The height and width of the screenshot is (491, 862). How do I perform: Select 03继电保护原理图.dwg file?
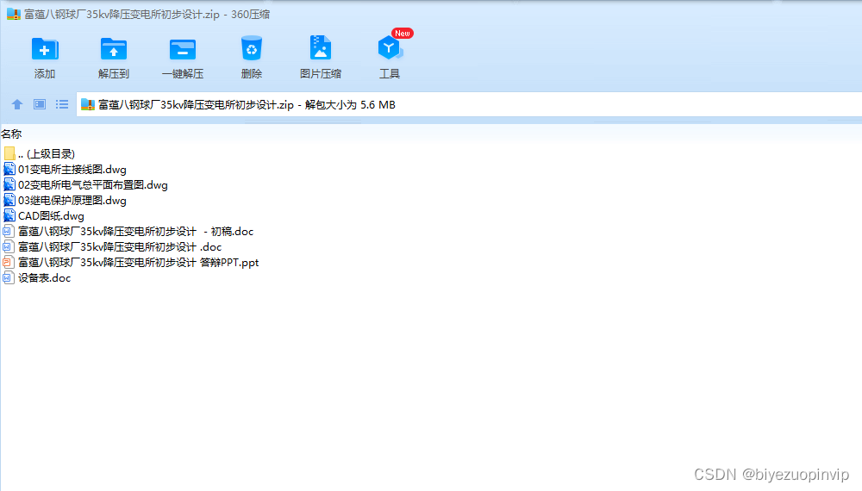pos(72,201)
